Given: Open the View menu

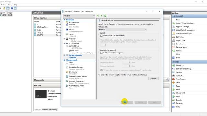Looking at the screenshot, I should coord(10,5).
